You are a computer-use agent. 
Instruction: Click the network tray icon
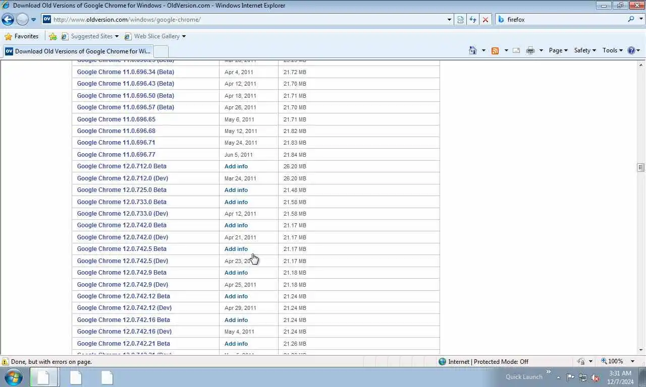coord(583,377)
